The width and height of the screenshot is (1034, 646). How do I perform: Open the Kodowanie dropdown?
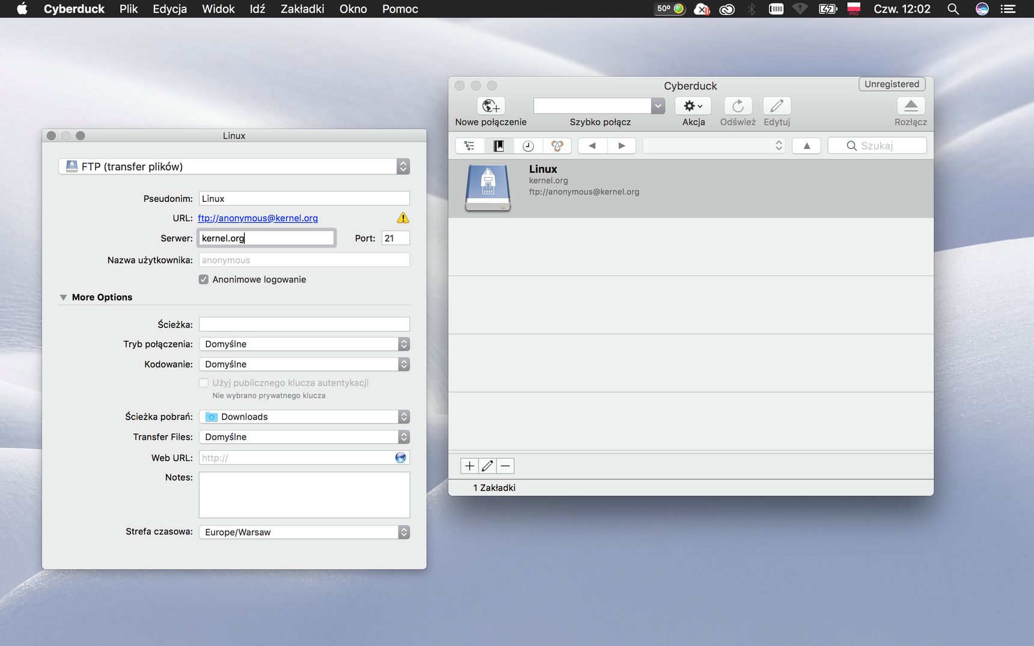305,364
